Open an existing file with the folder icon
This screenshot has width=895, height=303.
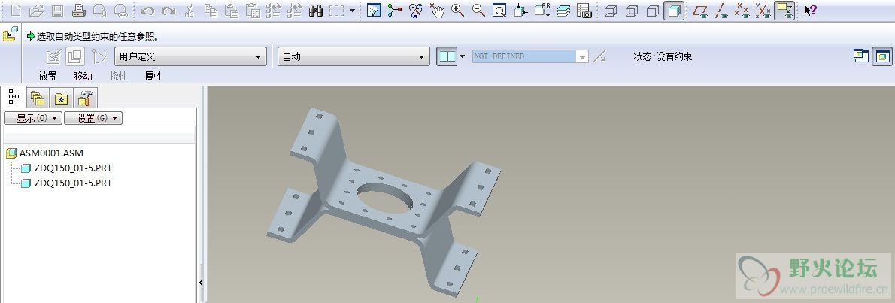tap(37, 11)
